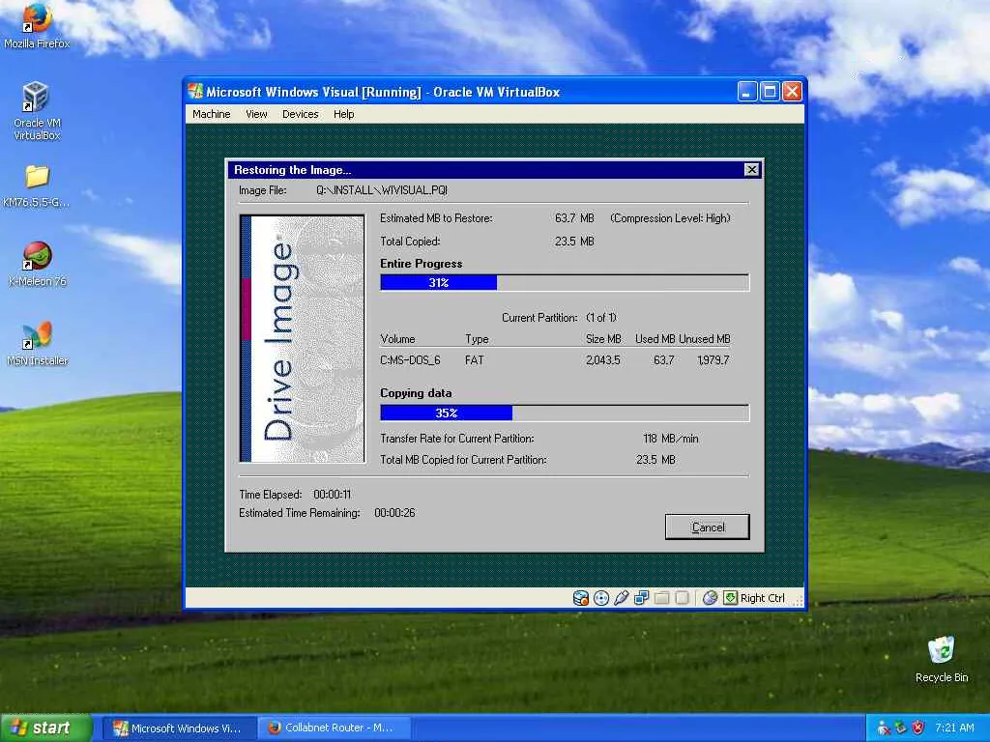
Task: Select the Oracle VM VirtualBox desktop icon
Action: [37, 110]
